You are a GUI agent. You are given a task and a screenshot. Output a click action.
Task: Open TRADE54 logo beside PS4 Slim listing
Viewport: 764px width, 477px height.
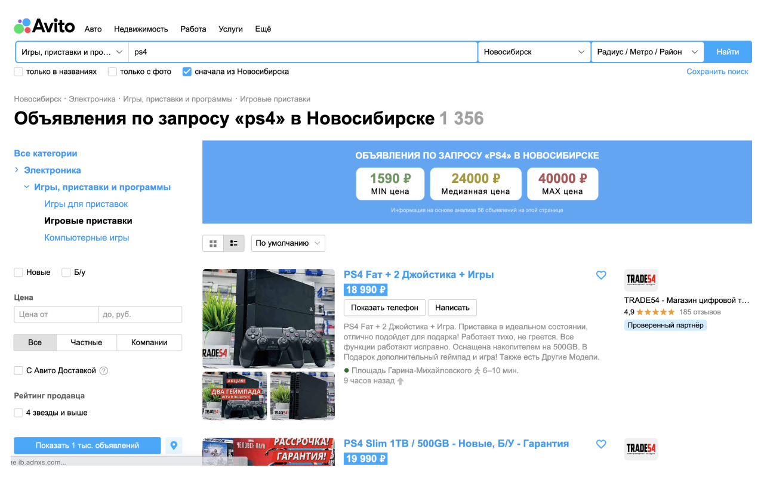click(x=641, y=449)
